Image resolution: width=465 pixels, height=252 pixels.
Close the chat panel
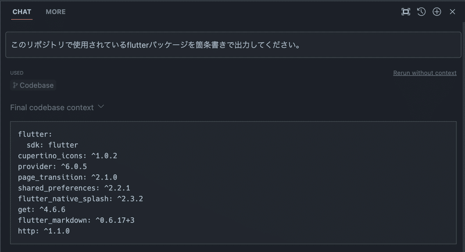tap(452, 12)
